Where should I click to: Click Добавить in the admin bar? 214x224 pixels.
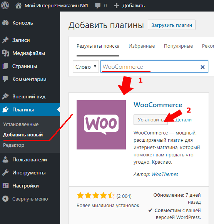(134, 6)
